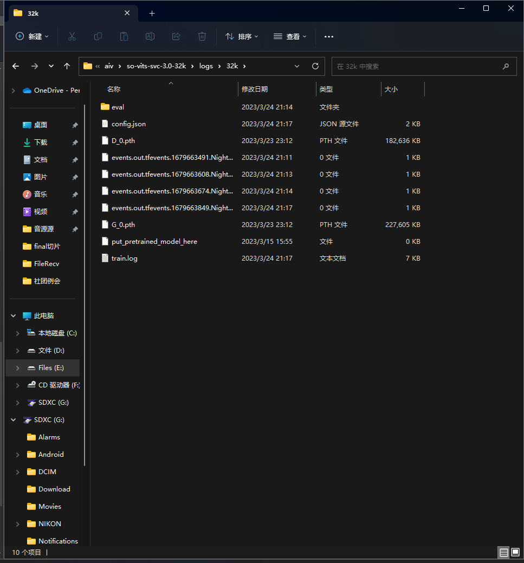Viewport: 524px width, 563px height.
Task: Open the See more (…) menu
Action: pyautogui.click(x=328, y=36)
